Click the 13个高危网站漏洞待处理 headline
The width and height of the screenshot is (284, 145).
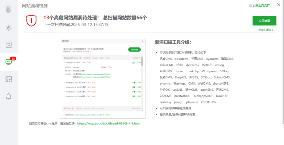(71, 18)
